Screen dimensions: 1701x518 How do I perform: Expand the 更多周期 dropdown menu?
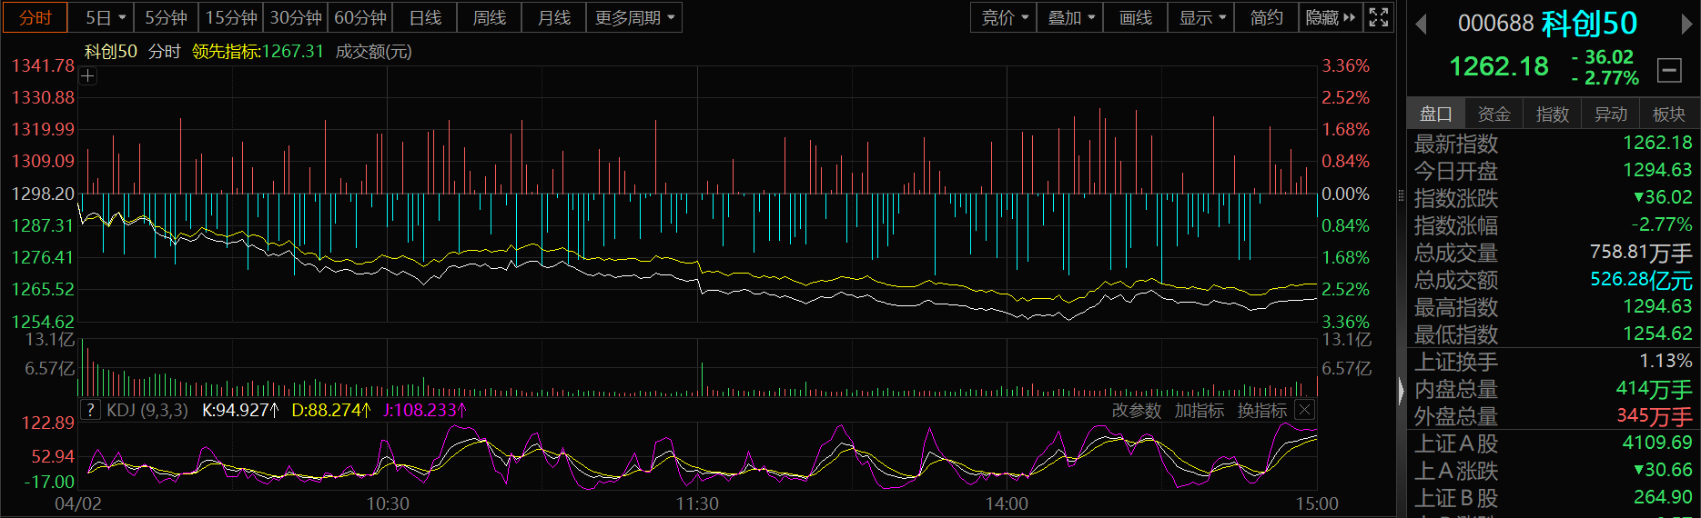tap(634, 17)
